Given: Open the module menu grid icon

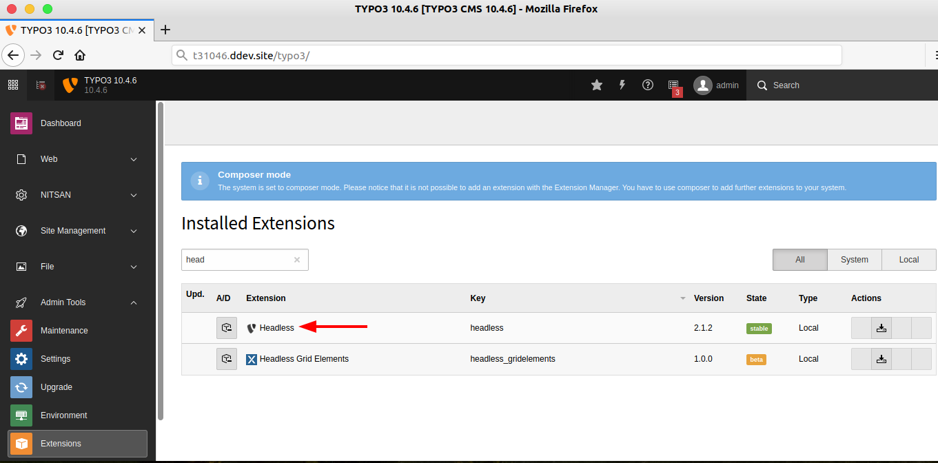Looking at the screenshot, I should (12, 84).
